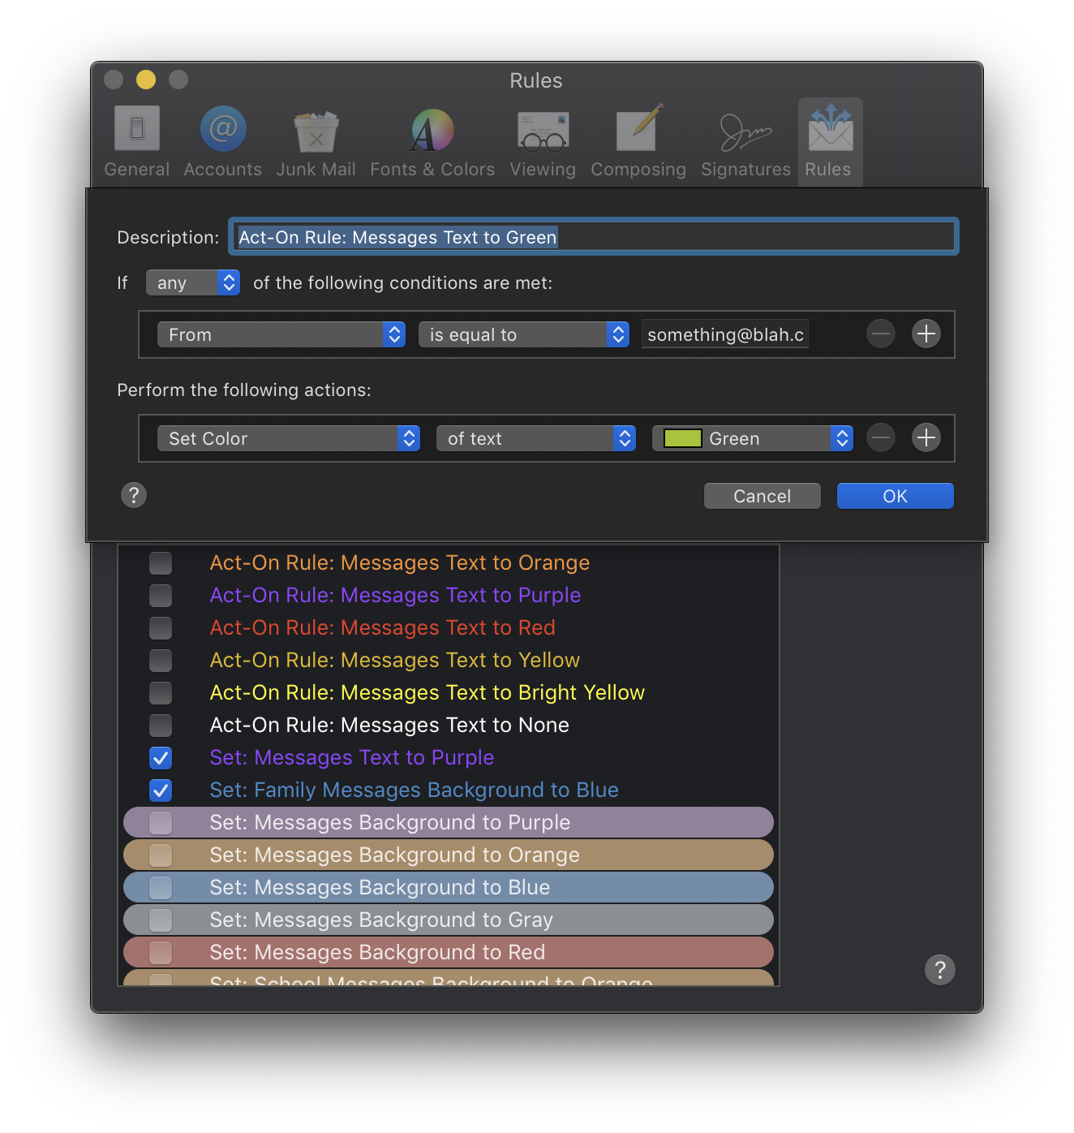1074x1133 pixels.
Task: Enable the Messages Text to Bright Yellow rule
Action: pyautogui.click(x=161, y=692)
